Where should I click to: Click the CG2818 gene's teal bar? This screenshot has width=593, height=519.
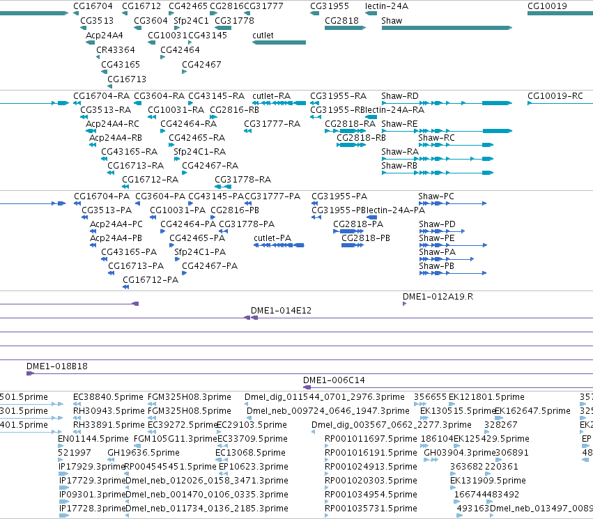click(345, 28)
